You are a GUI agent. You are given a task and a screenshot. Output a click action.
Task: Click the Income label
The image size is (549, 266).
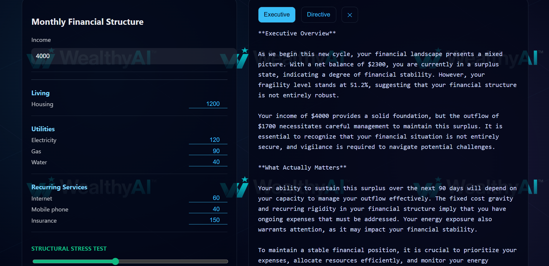point(41,40)
